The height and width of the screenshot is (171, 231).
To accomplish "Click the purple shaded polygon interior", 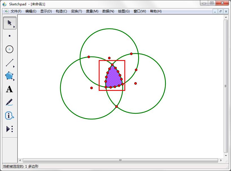I will pos(113,78).
